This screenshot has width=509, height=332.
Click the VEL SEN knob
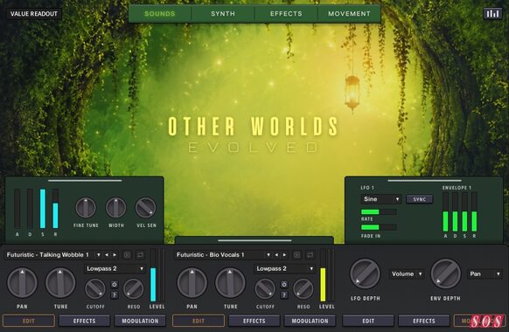click(x=146, y=208)
